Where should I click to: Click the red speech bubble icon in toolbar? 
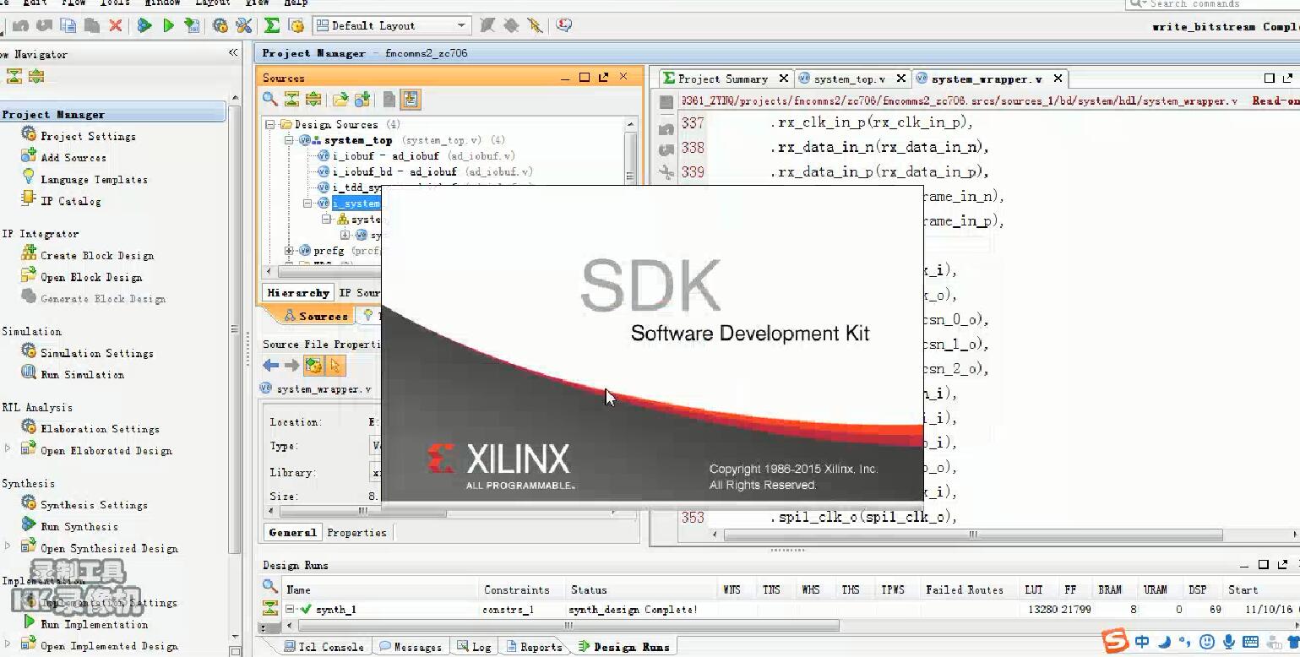(564, 25)
